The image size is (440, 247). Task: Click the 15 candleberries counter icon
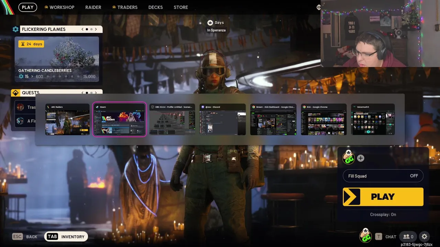[x=21, y=77]
